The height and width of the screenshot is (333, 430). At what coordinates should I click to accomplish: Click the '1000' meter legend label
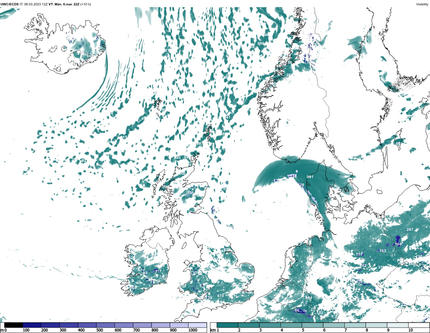click(x=193, y=330)
